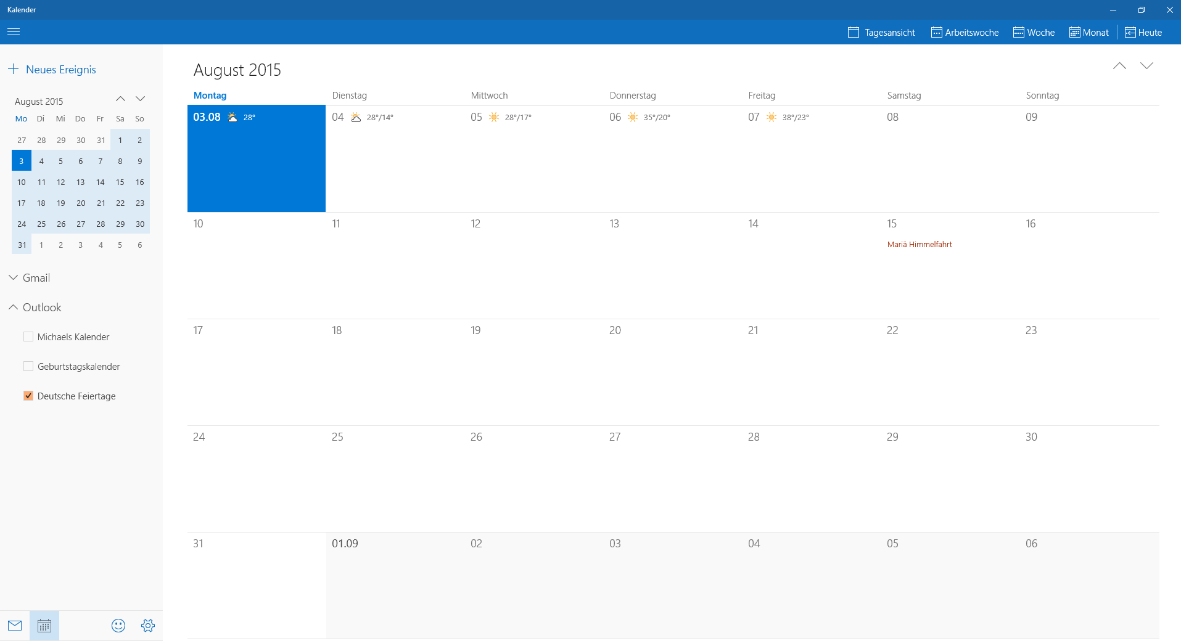Click the calendar icon in bottom bar
Viewport: 1181px width, 641px height.
pos(44,626)
